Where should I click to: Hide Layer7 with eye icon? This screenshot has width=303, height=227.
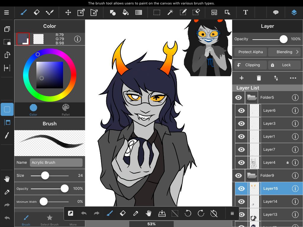tap(241, 149)
